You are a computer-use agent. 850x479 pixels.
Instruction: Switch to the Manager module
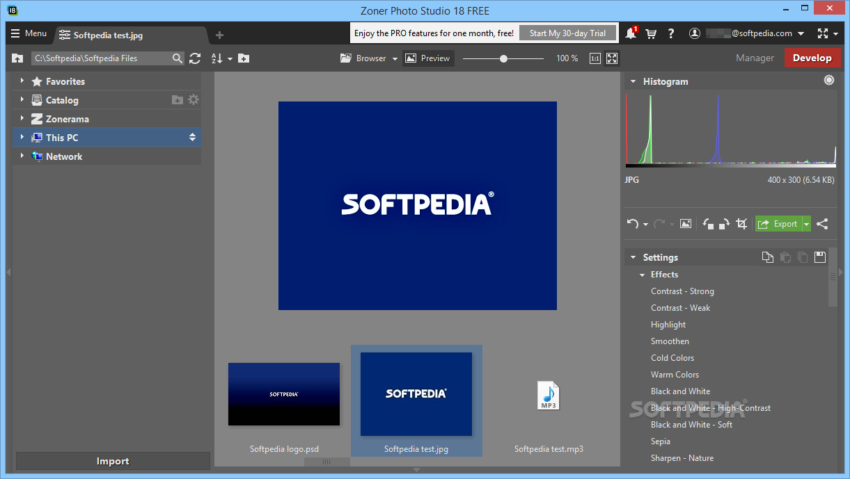(x=755, y=58)
